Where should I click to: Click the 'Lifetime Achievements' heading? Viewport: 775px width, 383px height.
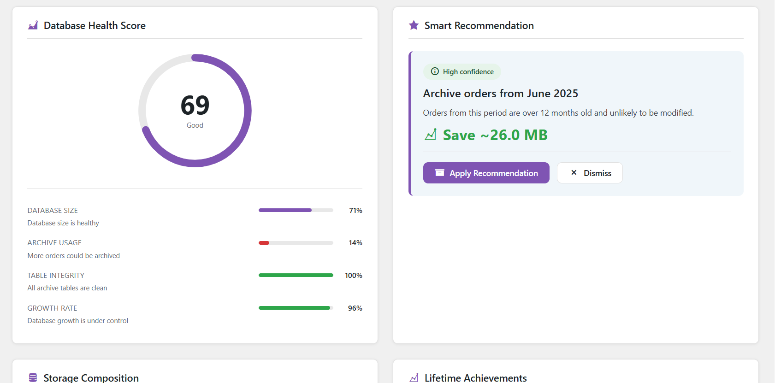point(476,378)
